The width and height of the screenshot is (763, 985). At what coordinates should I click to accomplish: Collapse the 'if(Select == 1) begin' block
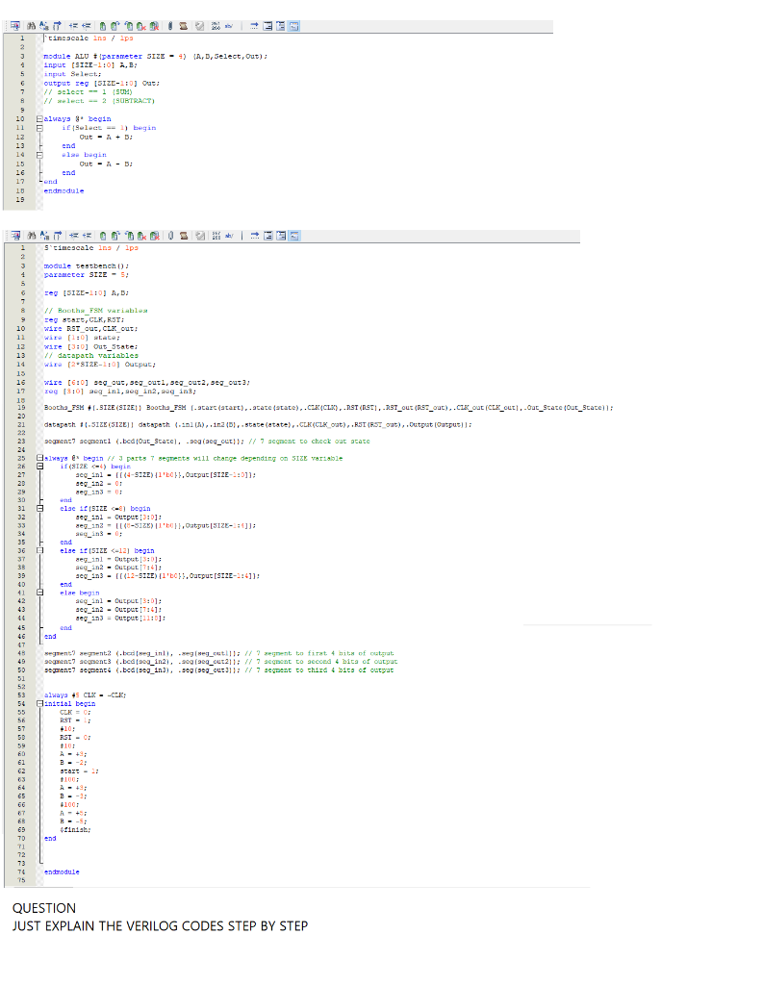[39, 128]
